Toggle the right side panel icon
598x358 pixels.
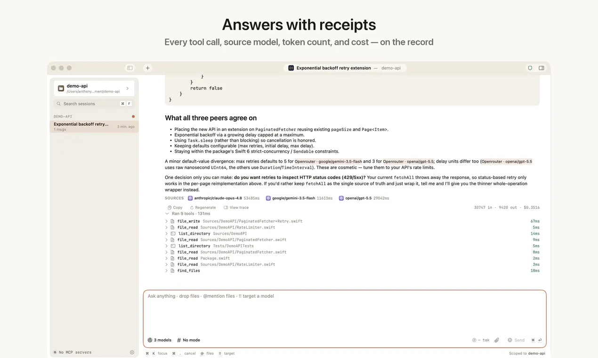541,68
